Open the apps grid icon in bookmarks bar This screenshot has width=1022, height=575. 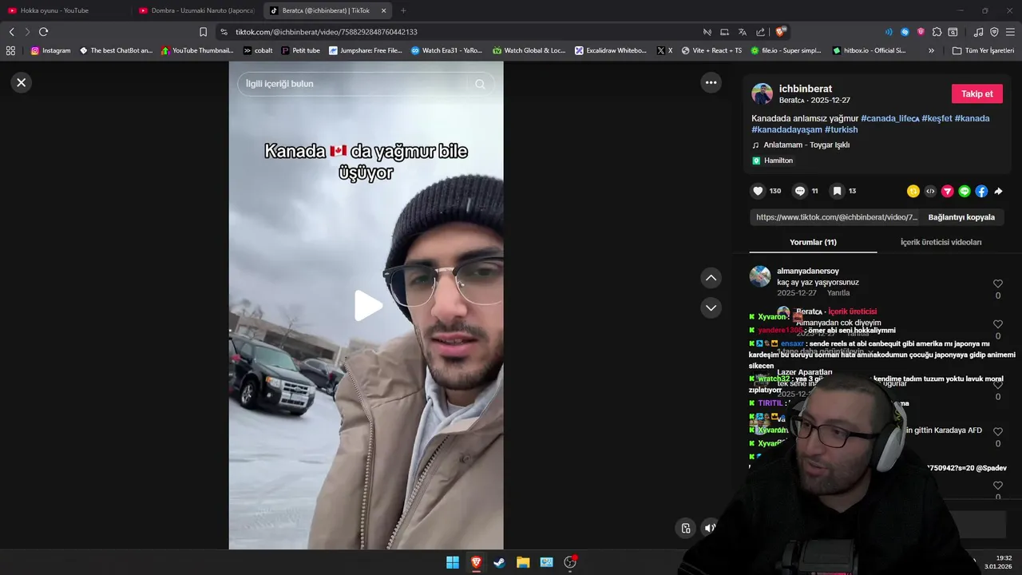click(10, 50)
